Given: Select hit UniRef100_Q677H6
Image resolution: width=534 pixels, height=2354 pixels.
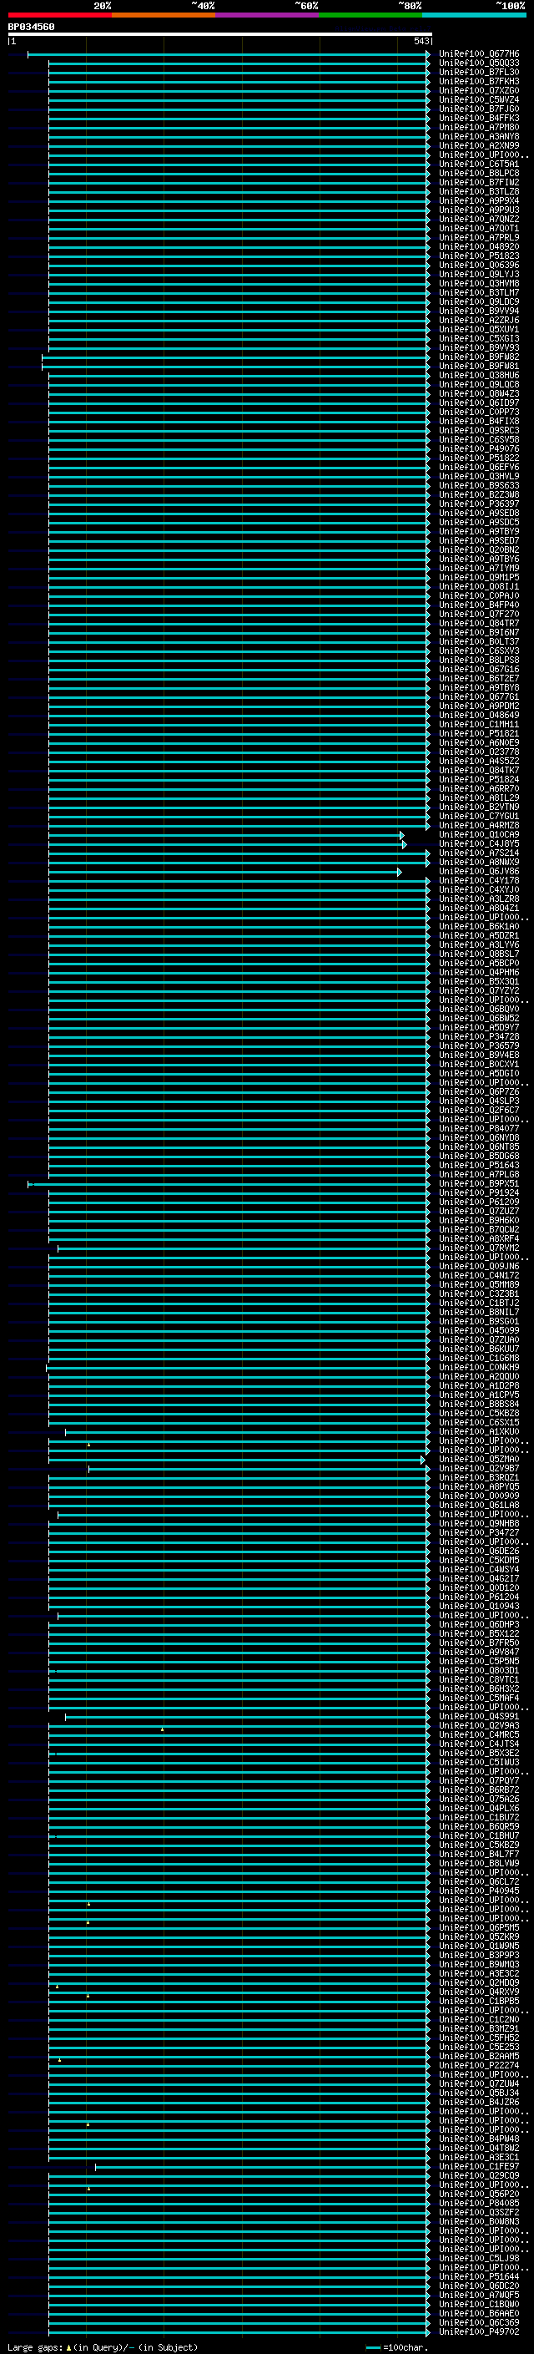Looking at the screenshot, I should 478,54.
